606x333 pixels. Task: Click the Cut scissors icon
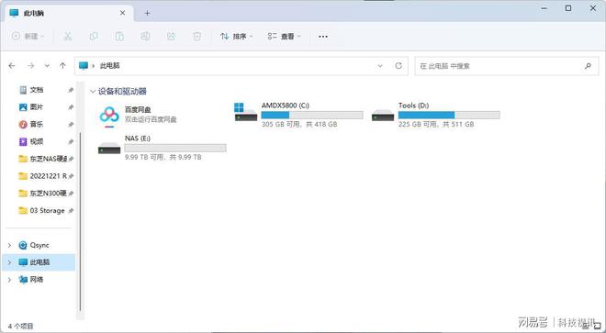click(x=68, y=37)
